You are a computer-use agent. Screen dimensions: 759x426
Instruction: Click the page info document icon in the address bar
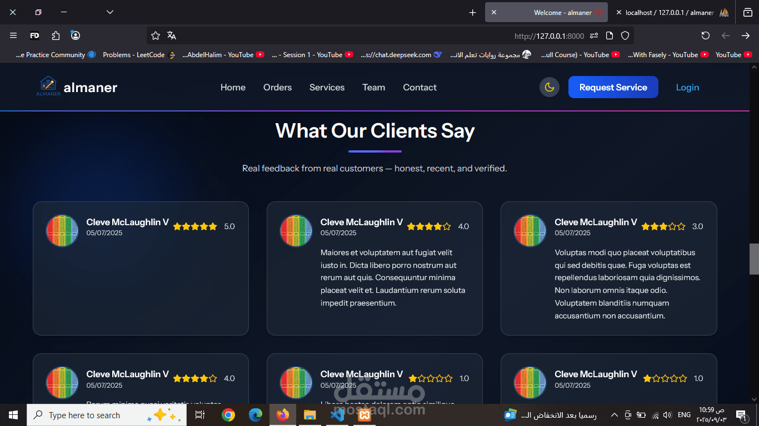(x=610, y=35)
